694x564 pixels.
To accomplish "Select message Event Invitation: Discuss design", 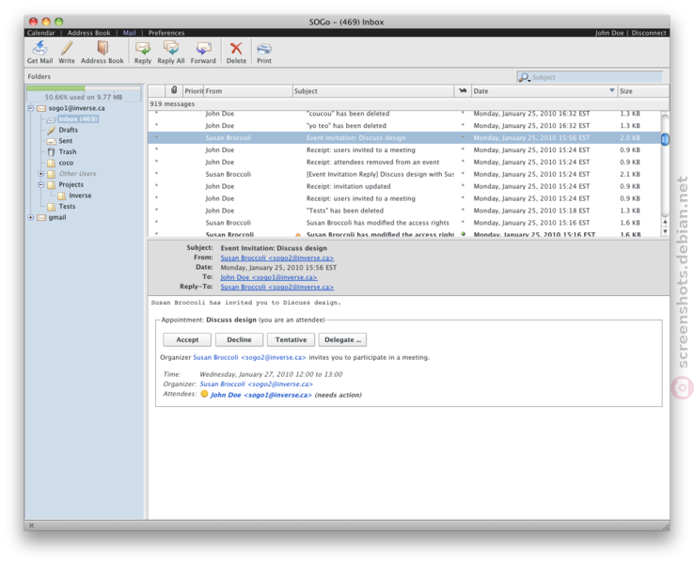I will pos(404,137).
